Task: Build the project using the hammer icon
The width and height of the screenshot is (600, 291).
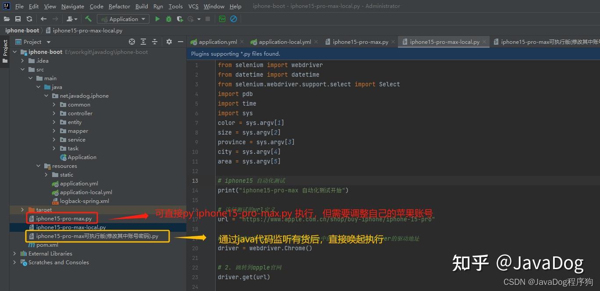Action: click(88, 19)
